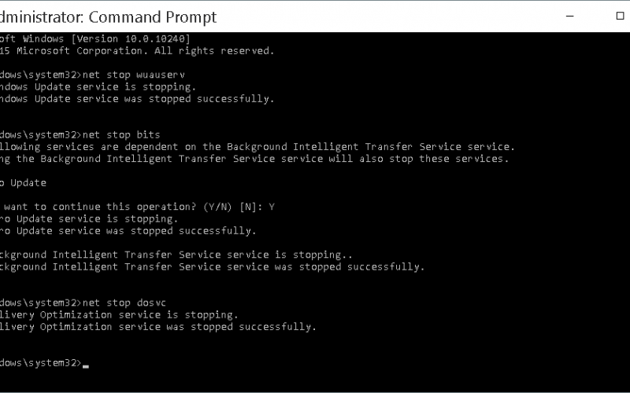
Task: Click the 'Y' answer after [N]:
Action: (x=272, y=207)
